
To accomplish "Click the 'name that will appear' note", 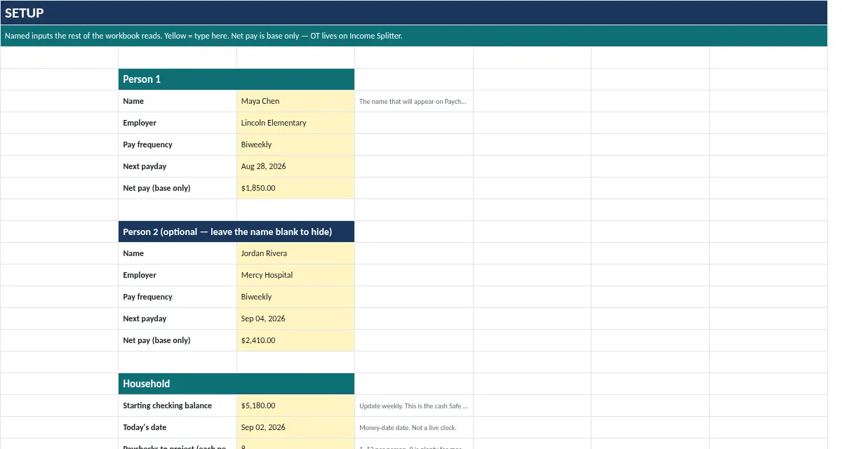I will tap(414, 101).
